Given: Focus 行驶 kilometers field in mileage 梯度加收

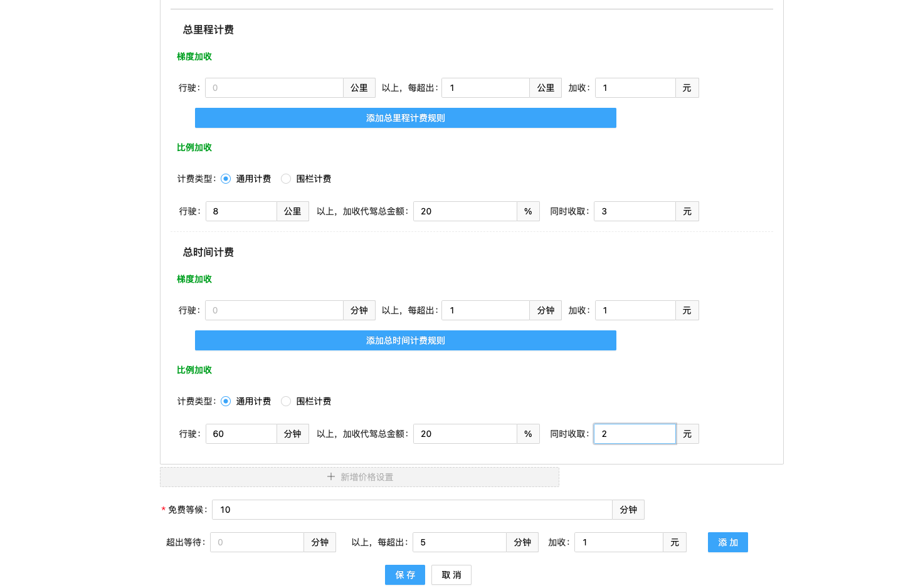Looking at the screenshot, I should click(x=274, y=88).
